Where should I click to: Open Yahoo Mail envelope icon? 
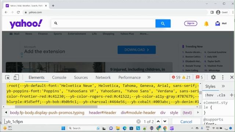coord(218,23)
